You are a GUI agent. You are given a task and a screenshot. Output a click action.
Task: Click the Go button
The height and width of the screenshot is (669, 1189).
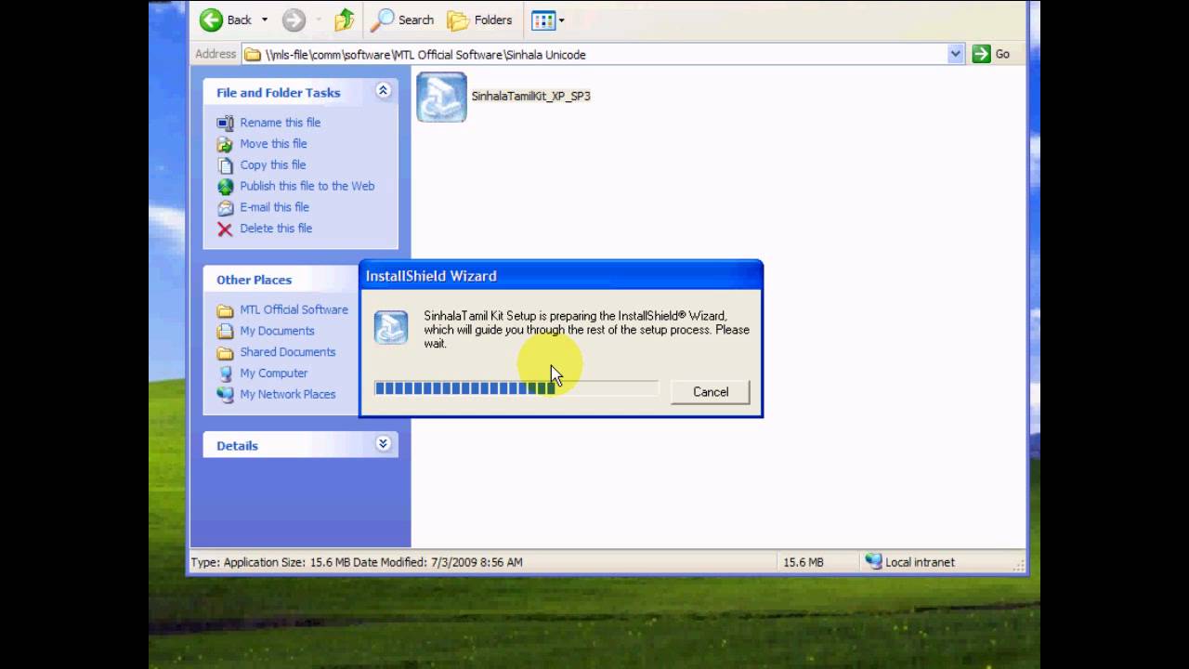pos(992,54)
